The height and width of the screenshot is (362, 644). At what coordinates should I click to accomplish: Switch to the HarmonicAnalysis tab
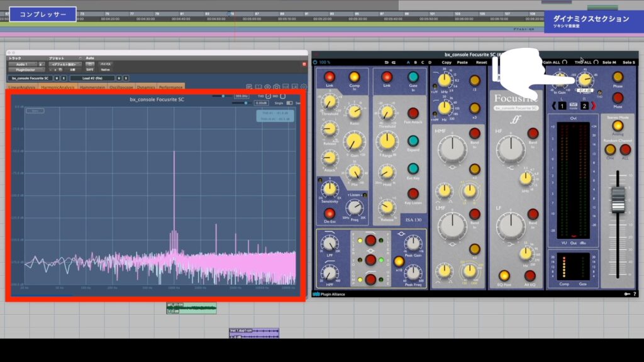58,87
